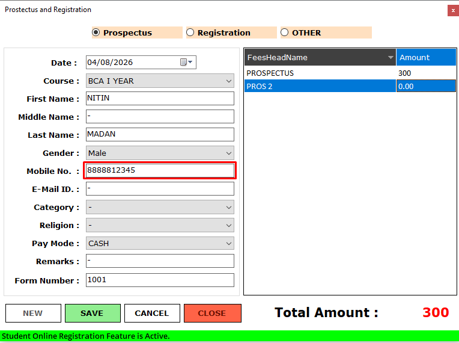Click into the Form Number field
The height and width of the screenshot is (343, 459).
click(160, 280)
